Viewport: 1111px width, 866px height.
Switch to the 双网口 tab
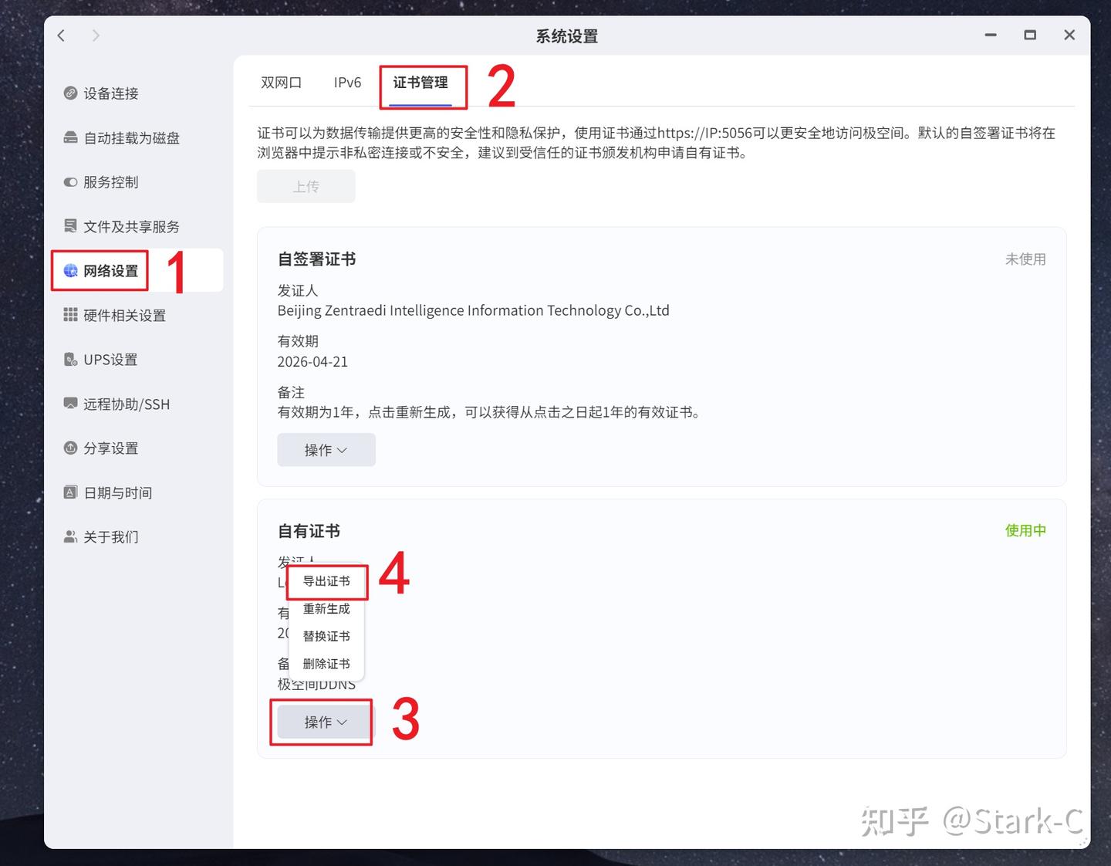(281, 83)
